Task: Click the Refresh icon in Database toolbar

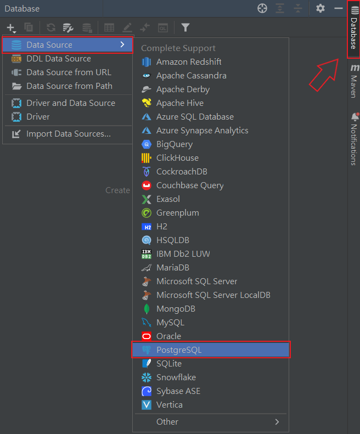Action: coord(51,27)
